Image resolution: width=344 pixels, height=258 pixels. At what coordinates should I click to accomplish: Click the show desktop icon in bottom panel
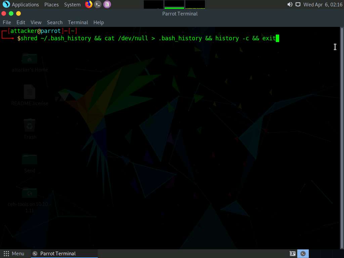pos(293,254)
